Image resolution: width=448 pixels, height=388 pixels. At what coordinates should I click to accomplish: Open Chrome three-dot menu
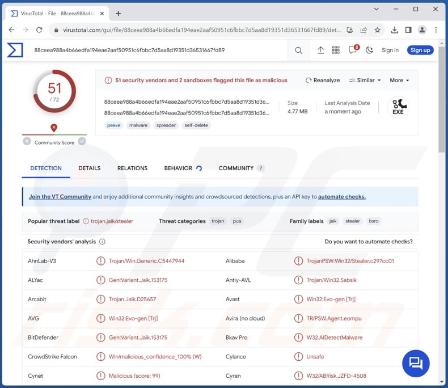tap(436, 29)
